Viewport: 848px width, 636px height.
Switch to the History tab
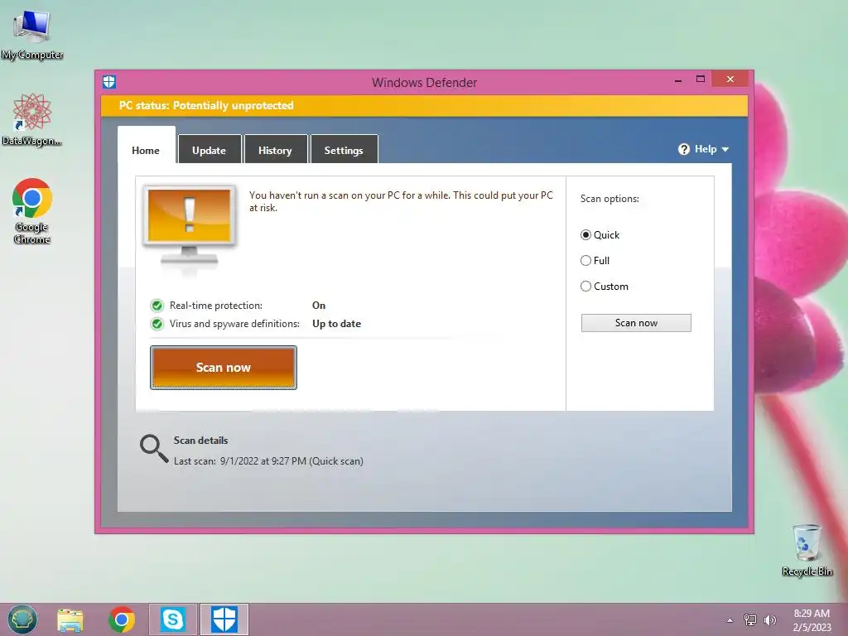click(275, 150)
